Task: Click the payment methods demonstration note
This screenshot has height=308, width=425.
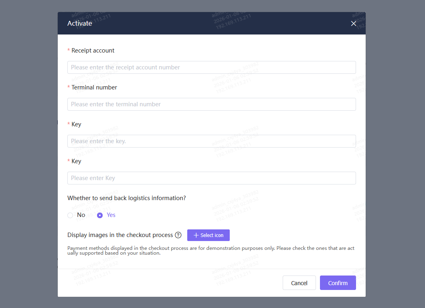Action: click(x=210, y=251)
